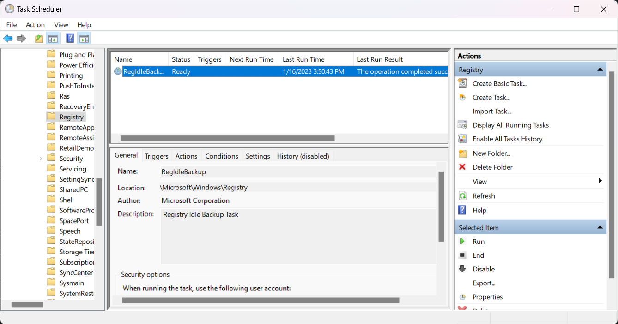The image size is (618, 324).
Task: Click the Back arrow toolbar icon
Action: click(x=8, y=38)
